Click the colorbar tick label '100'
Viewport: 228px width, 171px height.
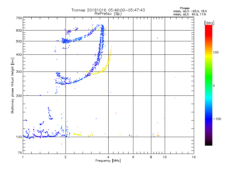216,52
